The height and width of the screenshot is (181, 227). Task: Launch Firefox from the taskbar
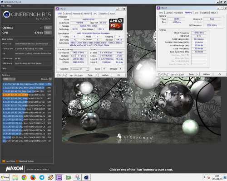(x=33, y=177)
